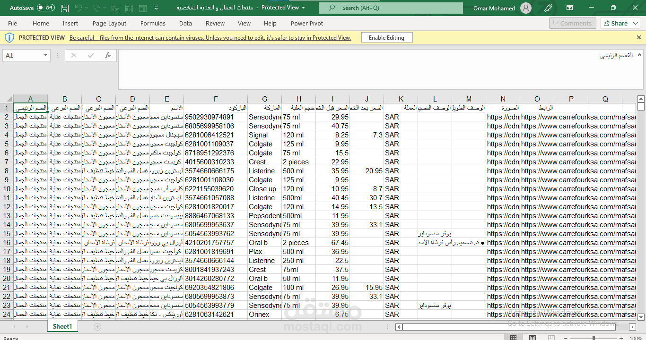Click the Undo arrow icon
646x340 pixels.
pyautogui.click(x=79, y=8)
